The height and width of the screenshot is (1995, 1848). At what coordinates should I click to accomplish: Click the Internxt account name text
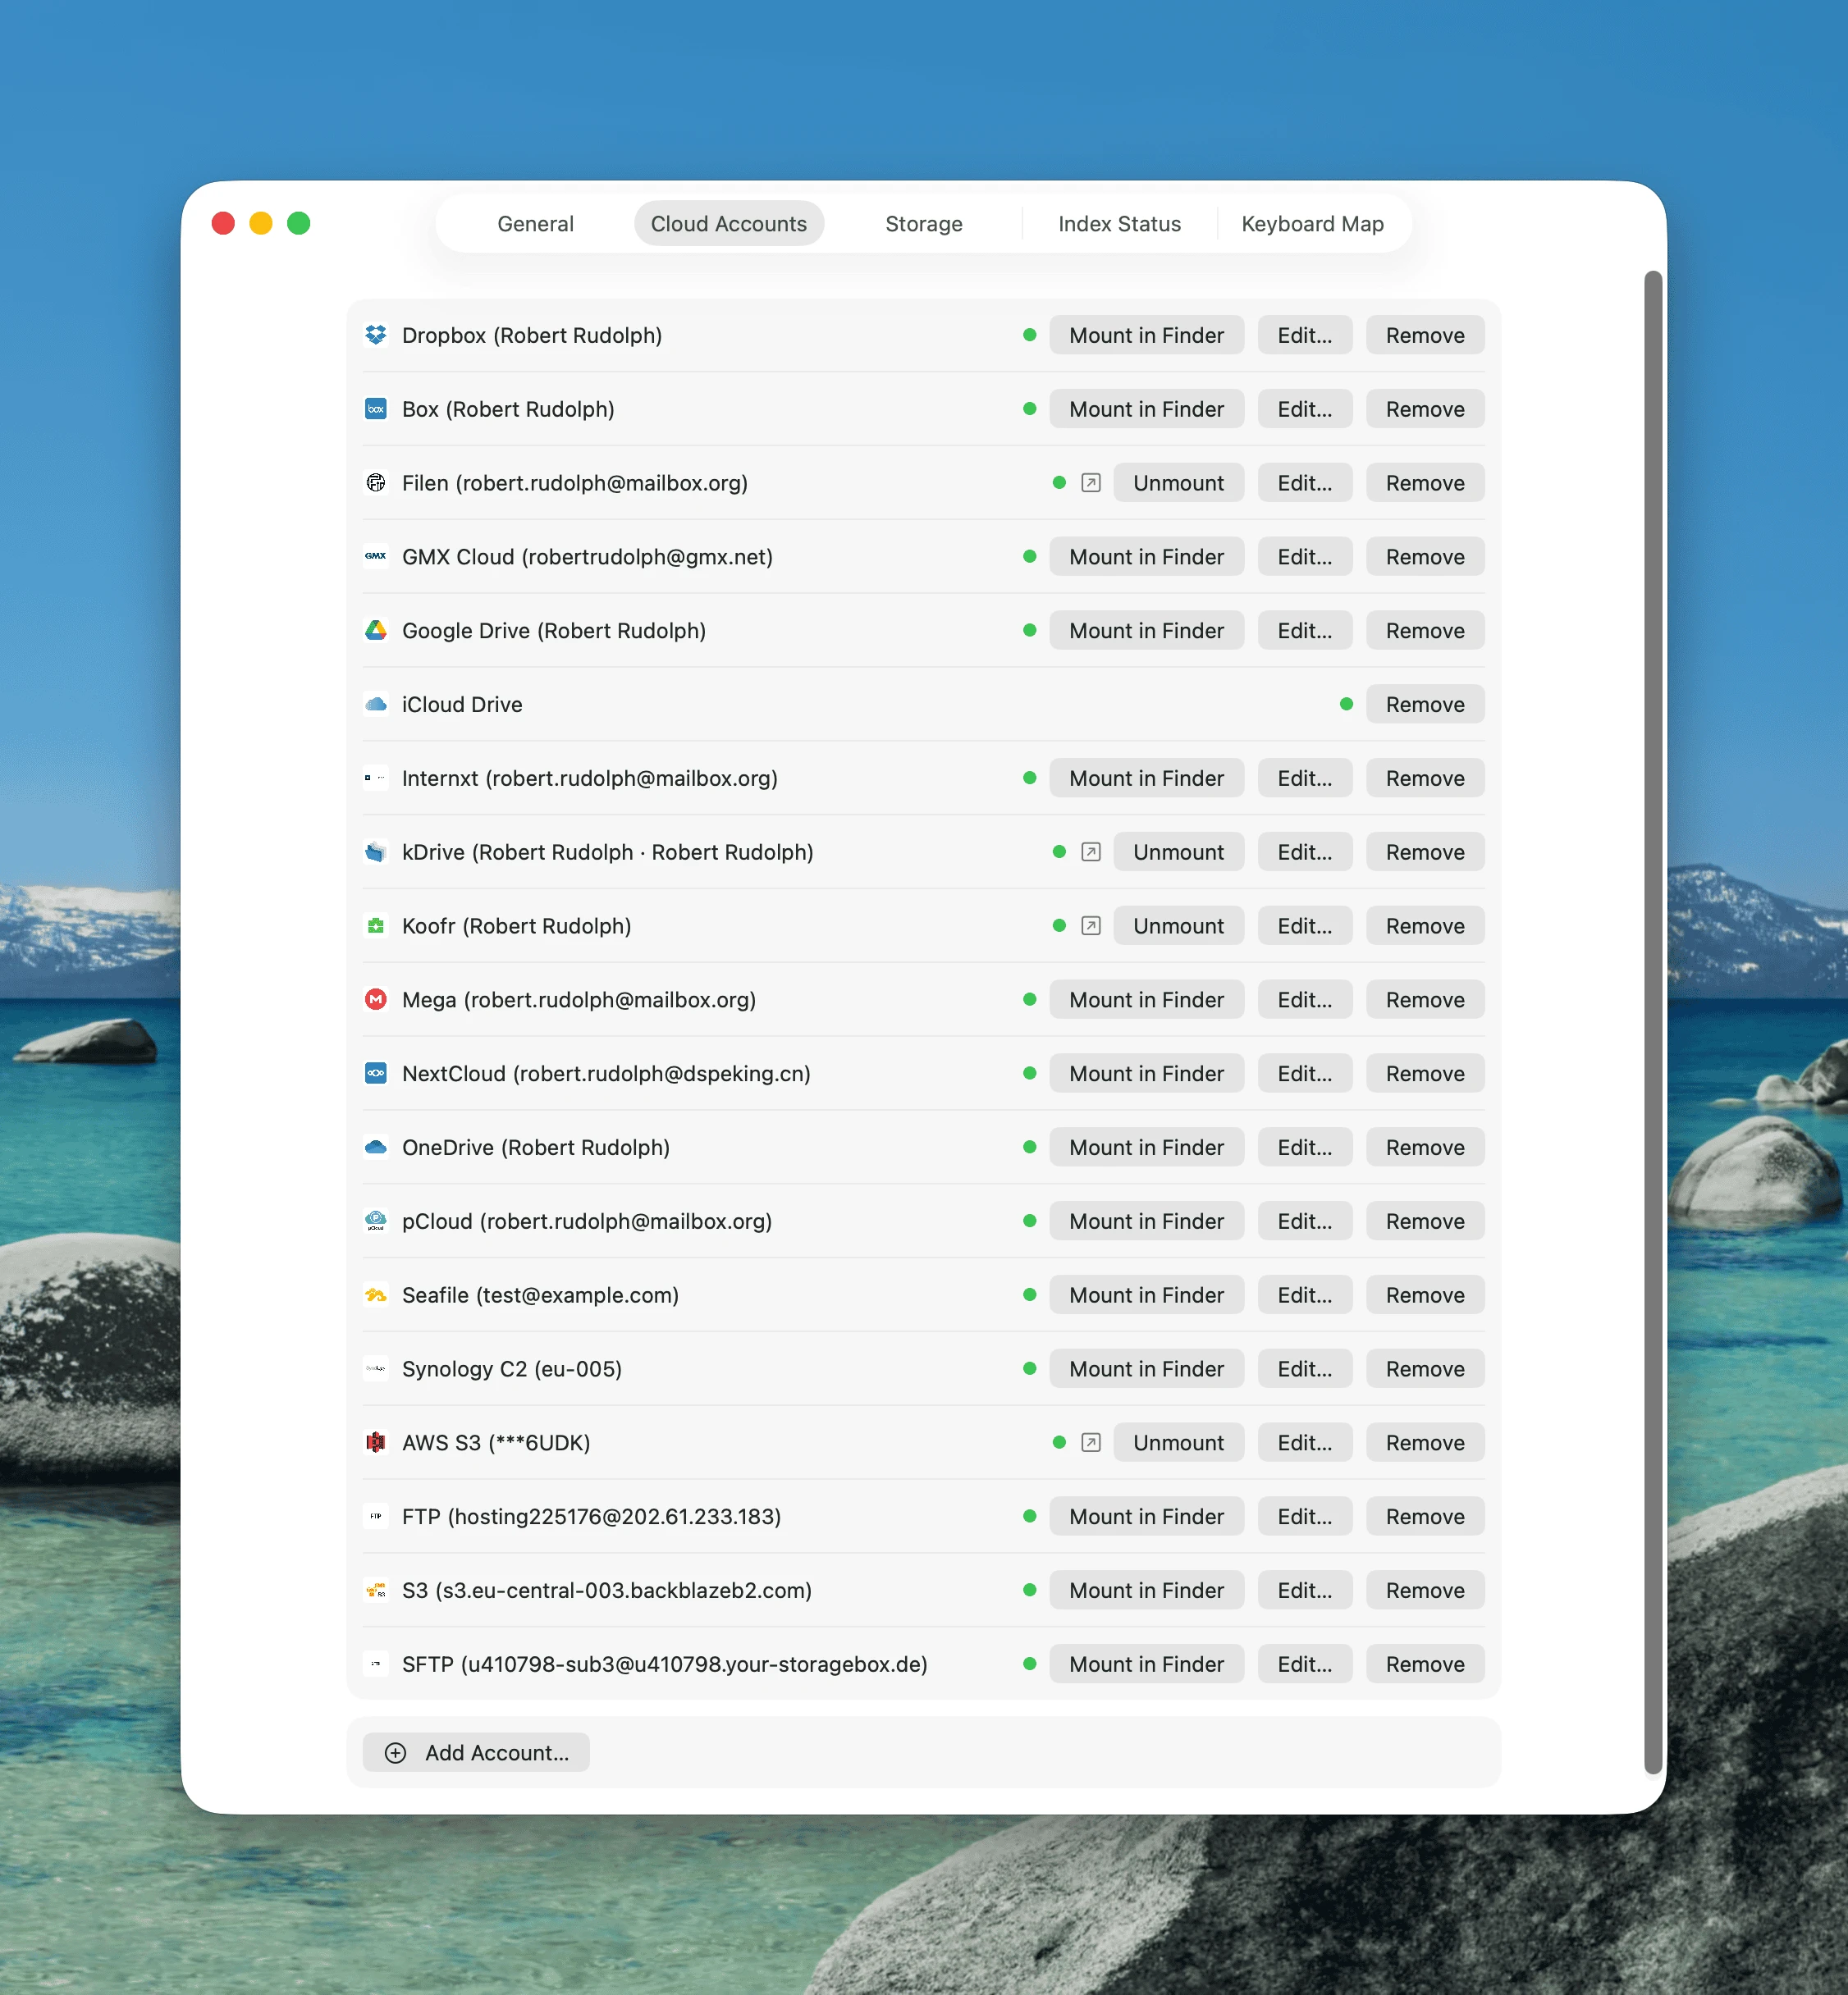coord(589,778)
